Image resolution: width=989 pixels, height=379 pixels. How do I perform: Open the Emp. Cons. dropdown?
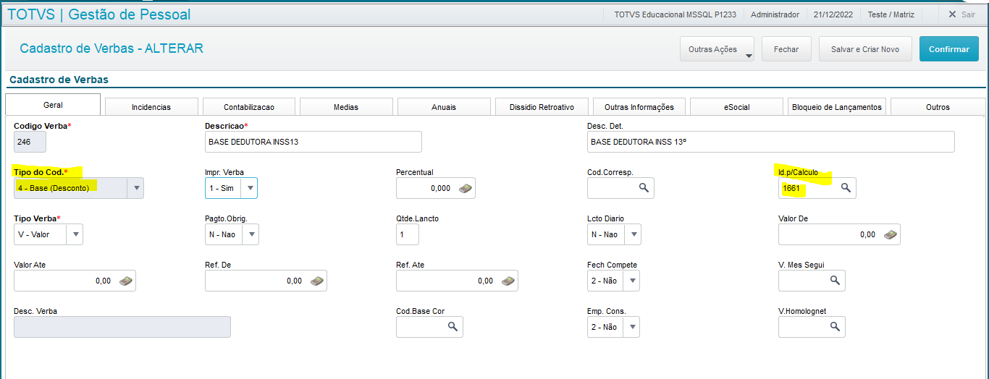(631, 327)
